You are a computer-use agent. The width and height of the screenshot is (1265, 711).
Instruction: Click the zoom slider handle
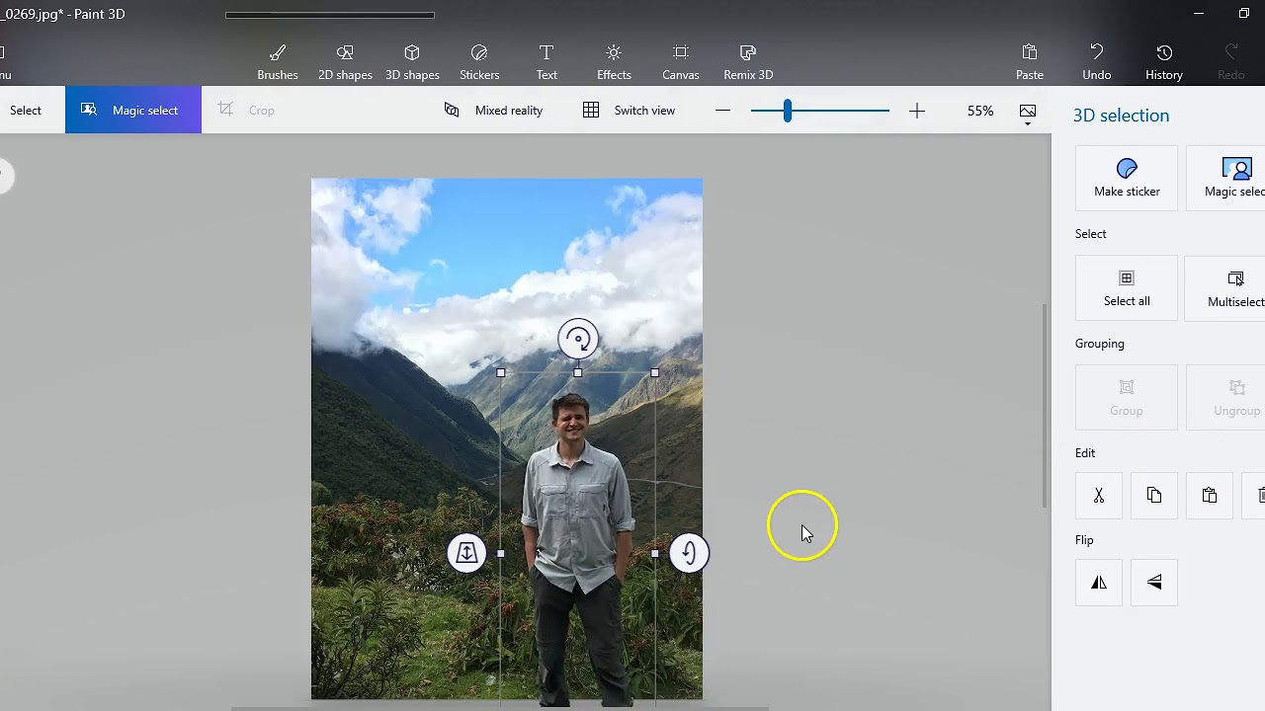pos(788,111)
